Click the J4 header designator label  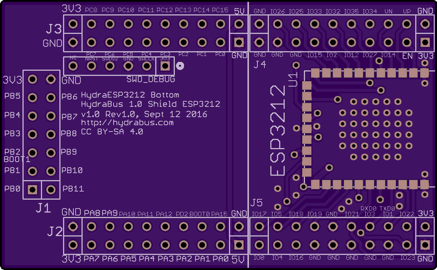tap(260, 64)
